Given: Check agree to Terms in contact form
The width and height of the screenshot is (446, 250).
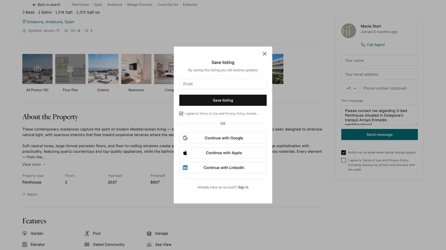Looking at the screenshot, I should (x=343, y=160).
